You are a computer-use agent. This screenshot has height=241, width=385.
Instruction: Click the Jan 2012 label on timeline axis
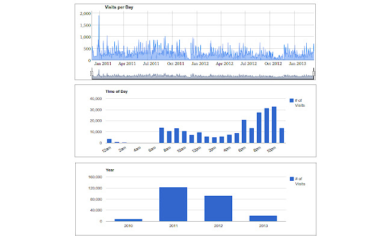coord(199,63)
